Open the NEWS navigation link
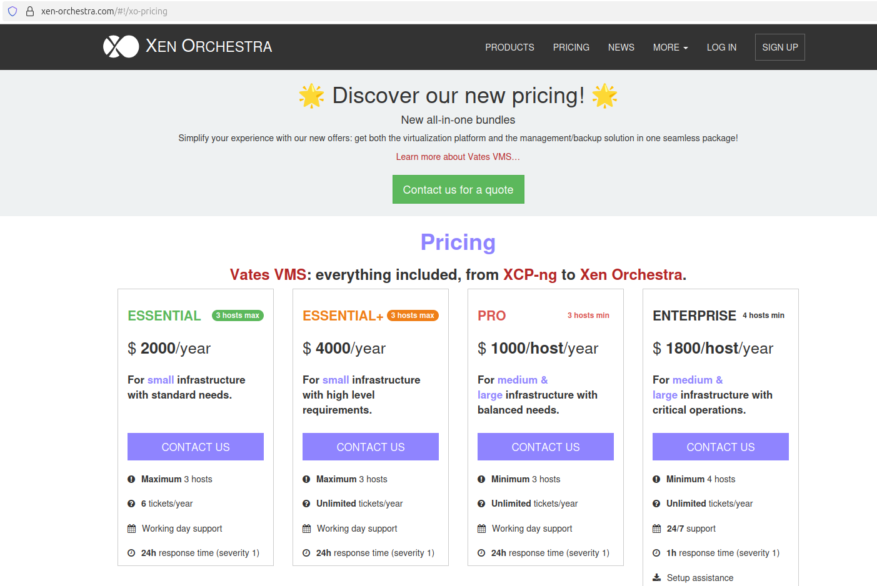 621,47
